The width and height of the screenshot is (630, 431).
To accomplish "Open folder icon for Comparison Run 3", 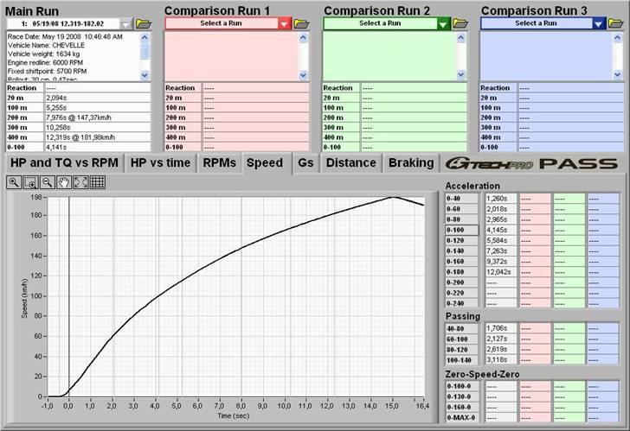I will pos(614,23).
